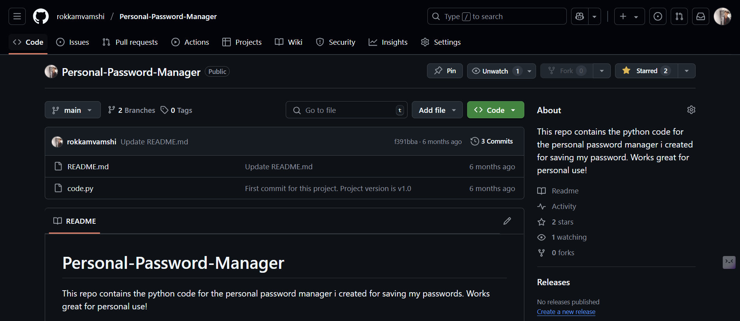
Task: Open the code.py file
Action: [80, 188]
